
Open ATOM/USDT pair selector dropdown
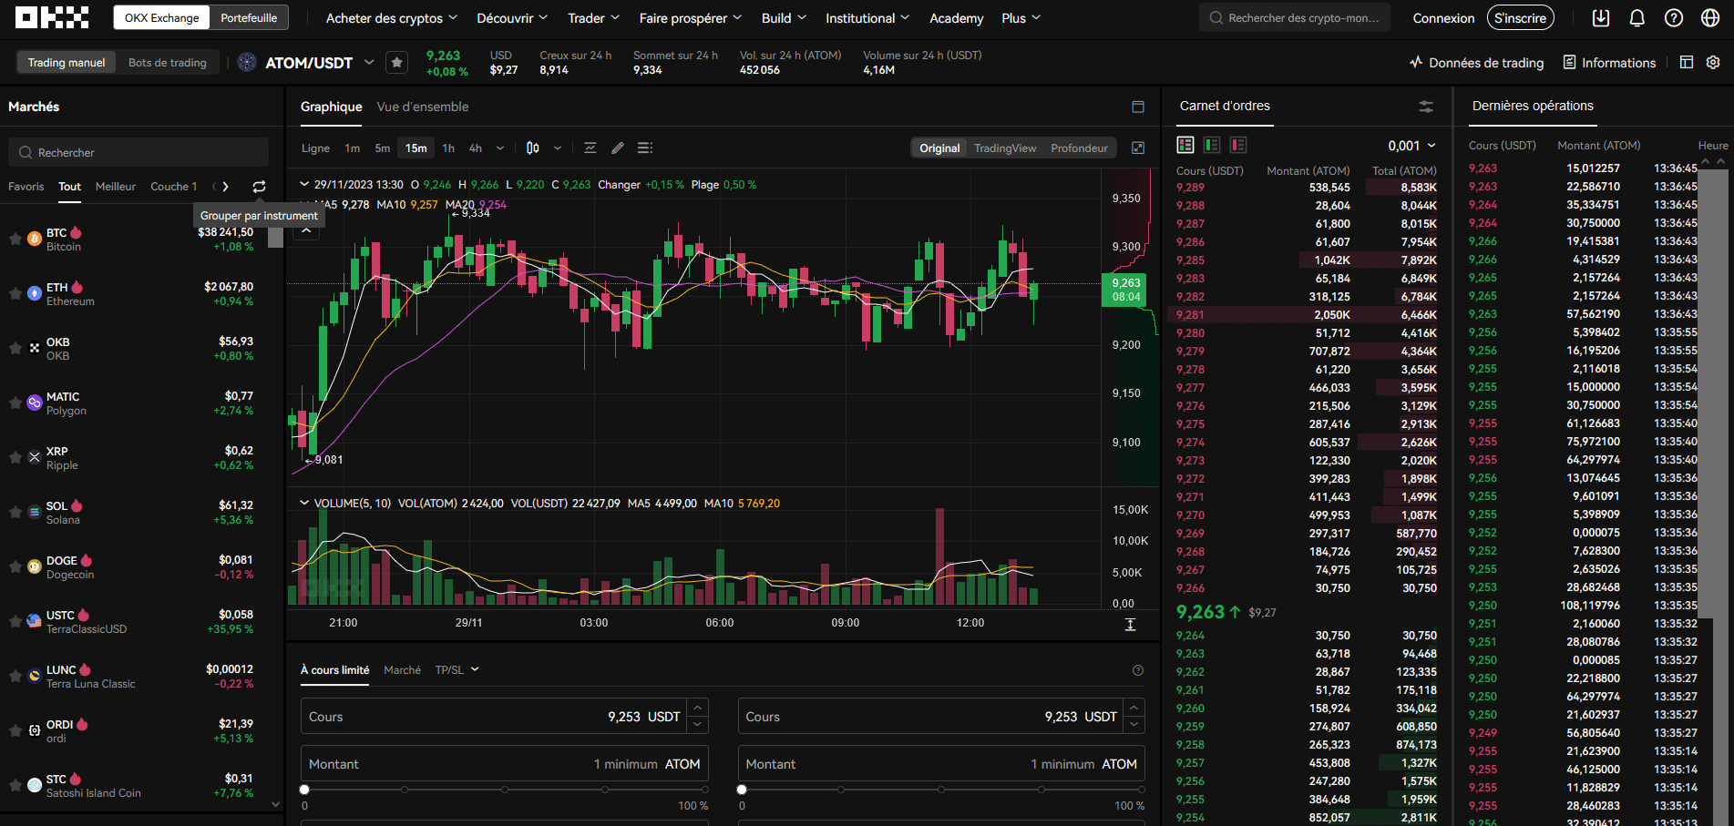click(369, 62)
